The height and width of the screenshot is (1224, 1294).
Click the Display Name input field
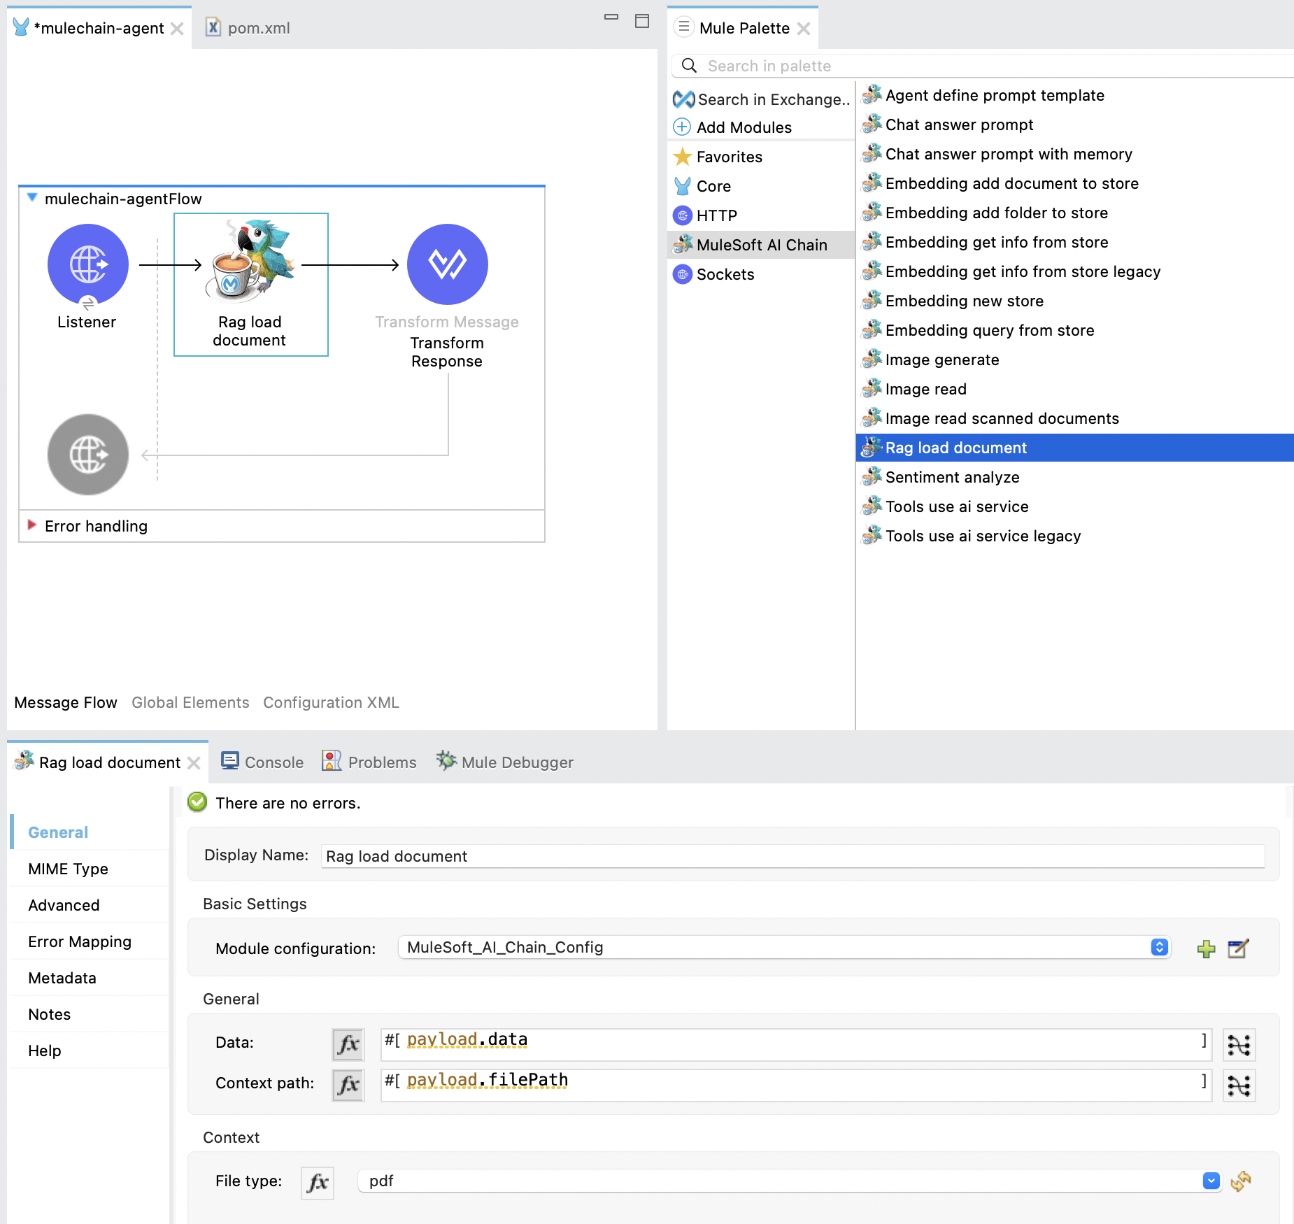(792, 856)
